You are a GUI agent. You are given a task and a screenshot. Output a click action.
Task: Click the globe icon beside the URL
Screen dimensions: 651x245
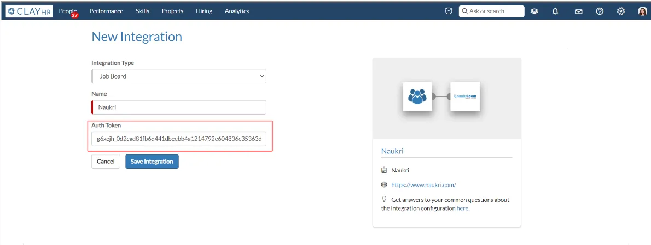tap(384, 185)
